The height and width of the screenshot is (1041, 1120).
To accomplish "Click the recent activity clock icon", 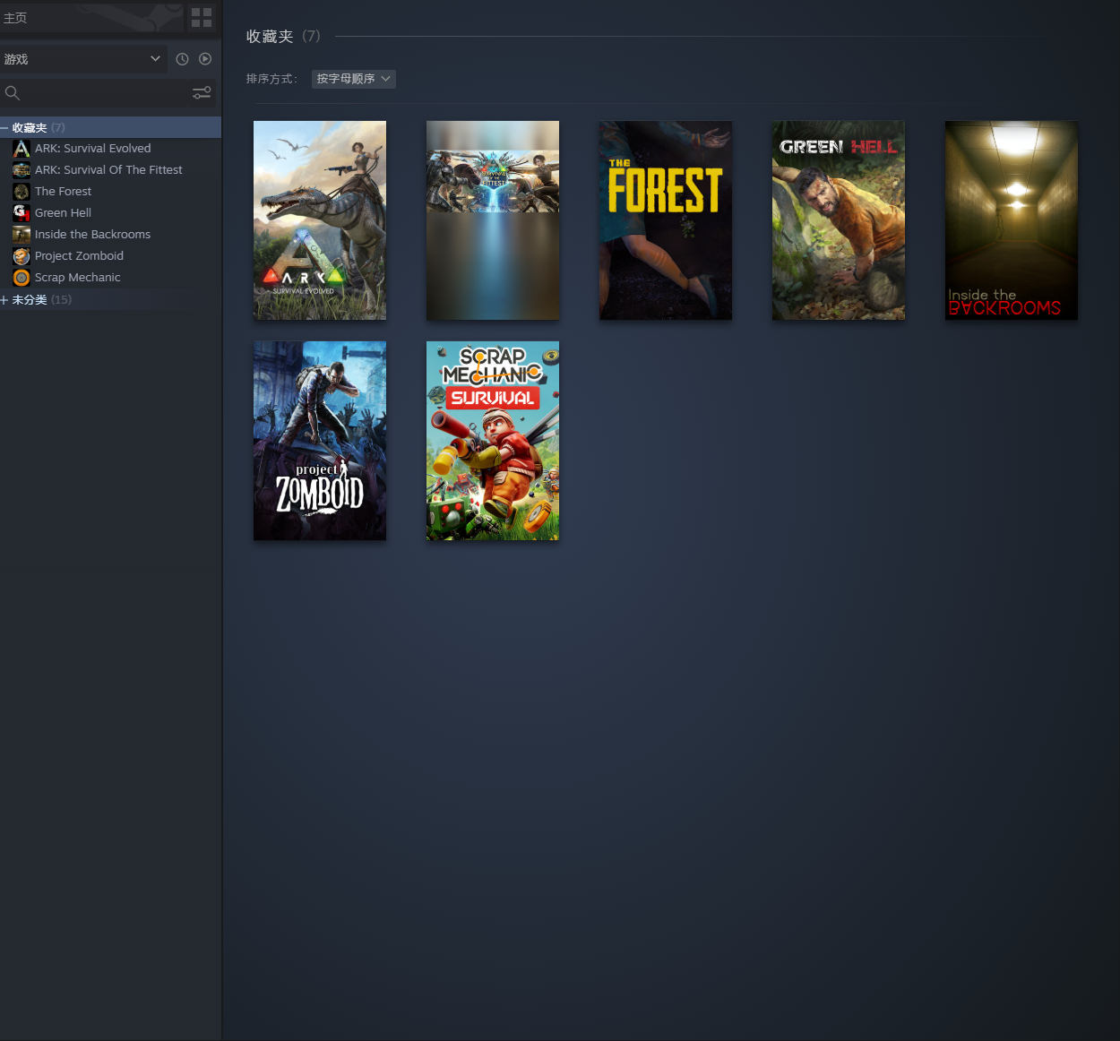I will [x=182, y=59].
